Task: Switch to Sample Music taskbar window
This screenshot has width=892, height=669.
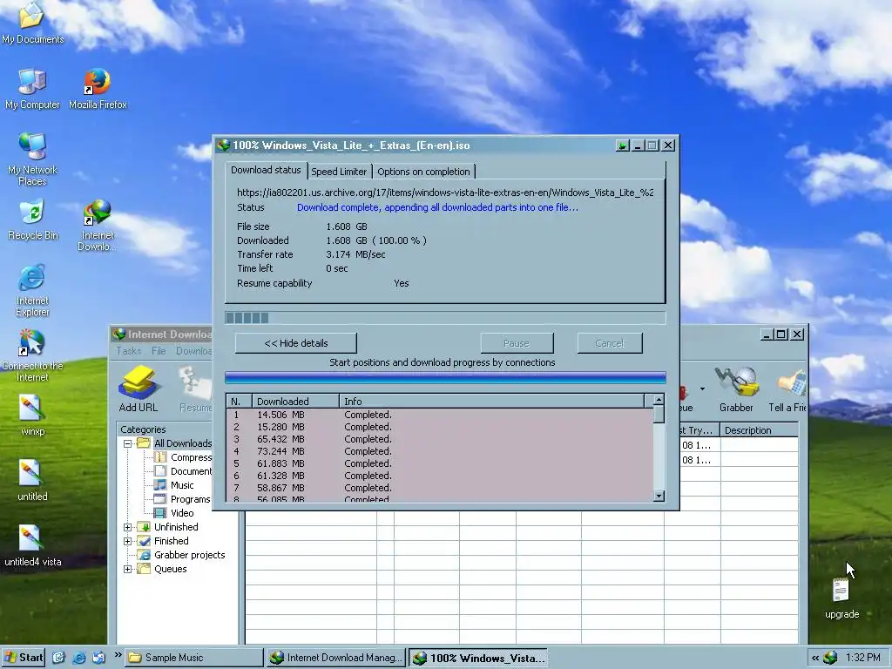Action: (193, 658)
